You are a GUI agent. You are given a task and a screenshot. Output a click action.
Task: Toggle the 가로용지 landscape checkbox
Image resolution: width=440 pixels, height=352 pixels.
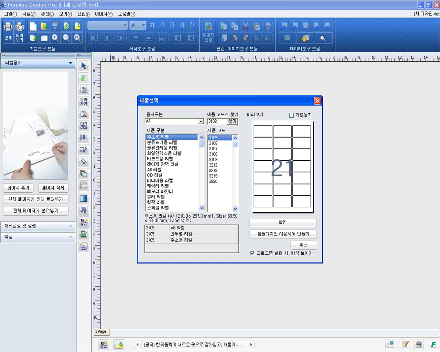coord(291,115)
